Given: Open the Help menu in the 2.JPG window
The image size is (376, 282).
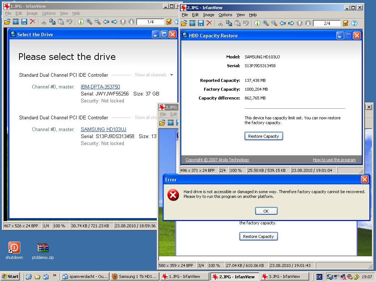Looking at the screenshot, I should pyautogui.click(x=253, y=15).
